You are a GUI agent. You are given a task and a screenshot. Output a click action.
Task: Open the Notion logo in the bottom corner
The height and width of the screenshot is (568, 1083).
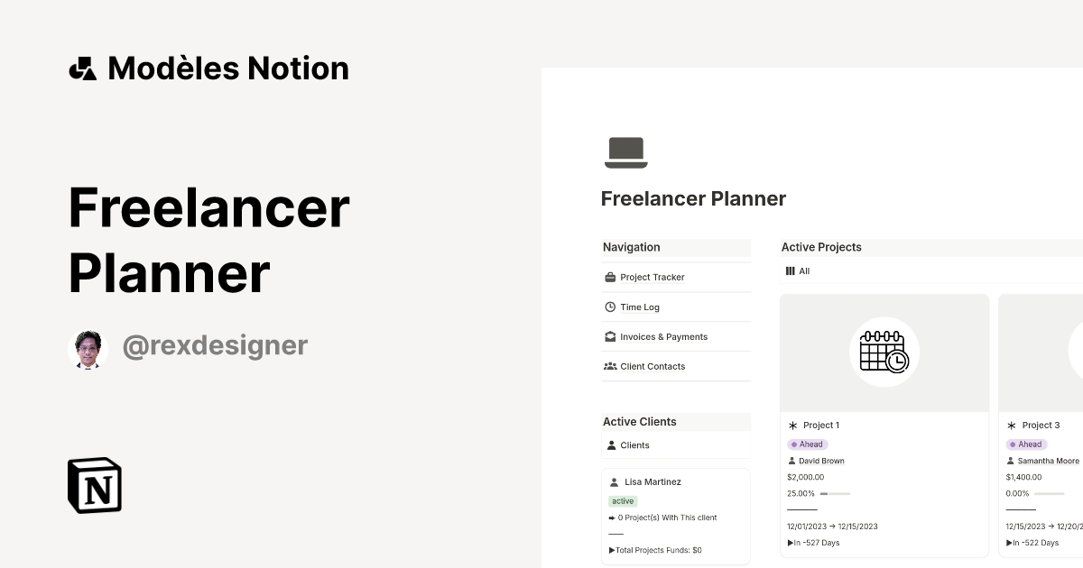point(94,486)
